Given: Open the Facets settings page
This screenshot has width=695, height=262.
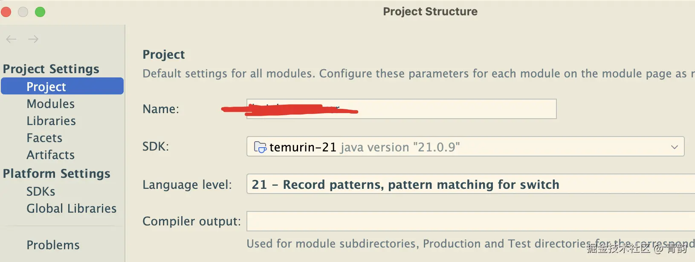Looking at the screenshot, I should (44, 138).
